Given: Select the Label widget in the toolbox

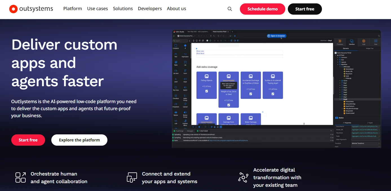Looking at the screenshot, I should coord(176,80).
